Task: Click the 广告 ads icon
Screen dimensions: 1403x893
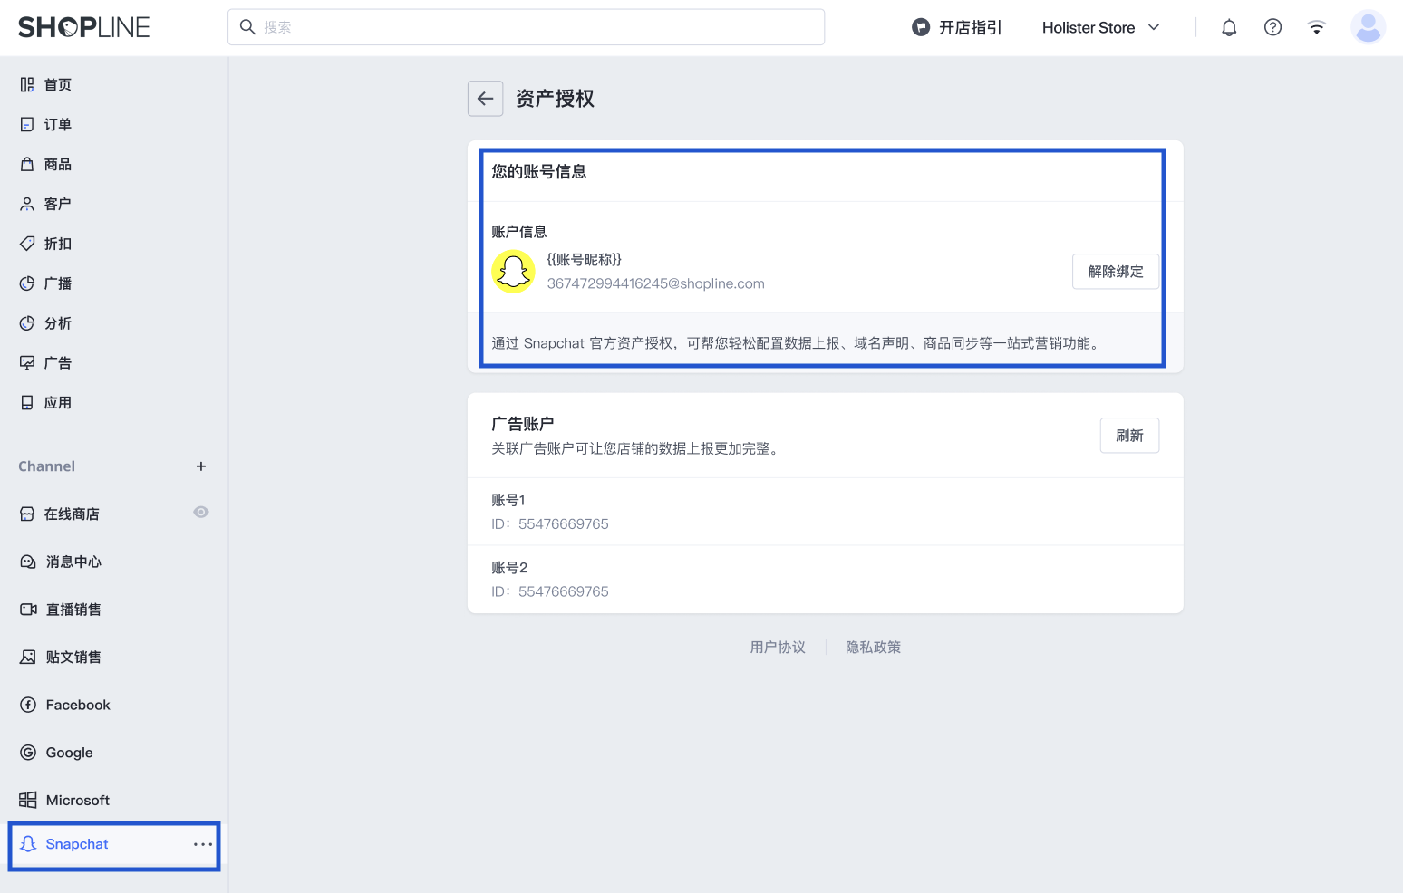Action: [27, 363]
